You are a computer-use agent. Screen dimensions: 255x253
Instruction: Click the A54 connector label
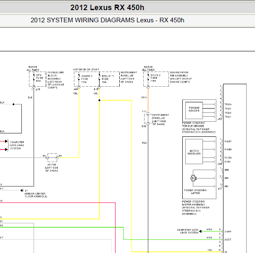(x=76, y=89)
